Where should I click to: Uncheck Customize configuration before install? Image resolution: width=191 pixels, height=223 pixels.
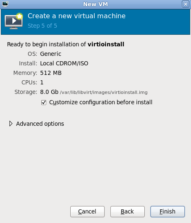click(x=44, y=103)
